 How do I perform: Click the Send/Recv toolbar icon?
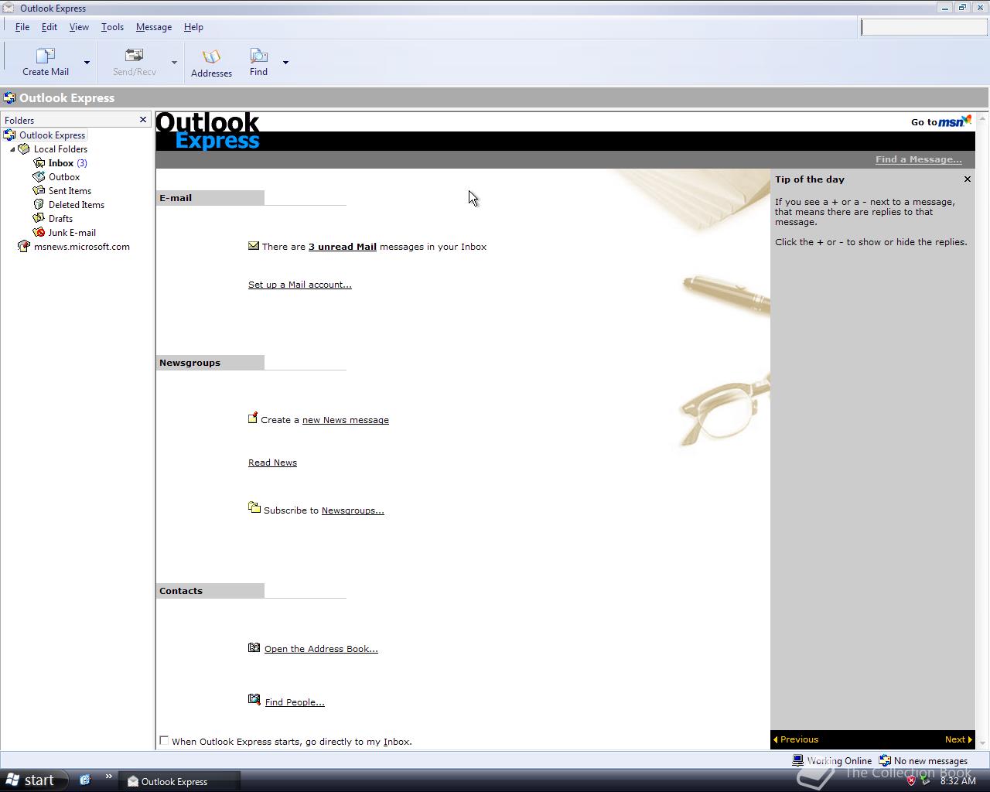[x=135, y=56]
